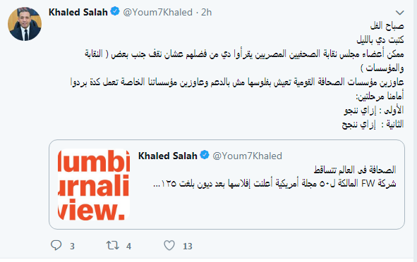Click the main tweet text starting صباح الفل
This screenshot has height=262, width=417.
coord(387,26)
